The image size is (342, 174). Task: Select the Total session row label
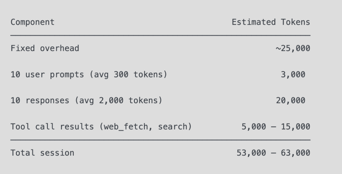coord(42,153)
